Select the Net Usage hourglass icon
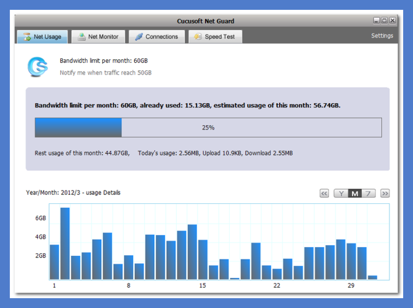The height and width of the screenshot is (308, 413). coord(27,37)
